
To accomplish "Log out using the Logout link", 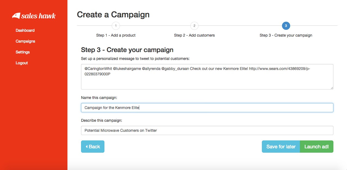I will pos(22,63).
